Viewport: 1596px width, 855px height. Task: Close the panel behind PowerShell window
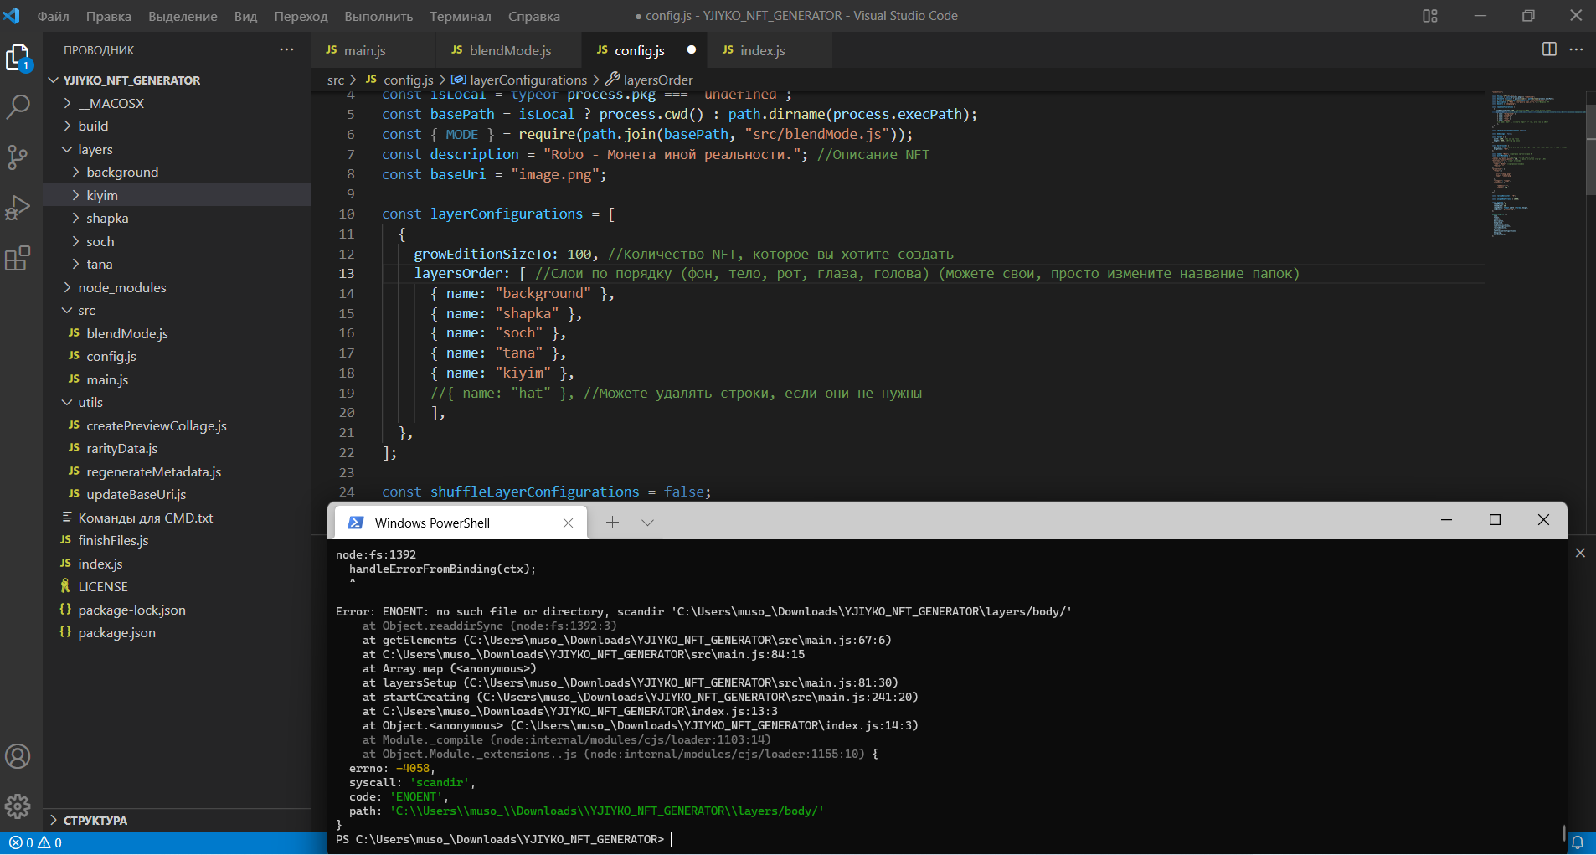point(1580,553)
